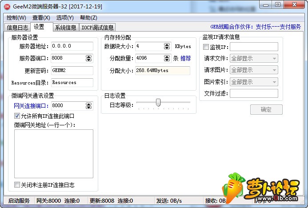Open the 控制(W) menu

click(16, 18)
